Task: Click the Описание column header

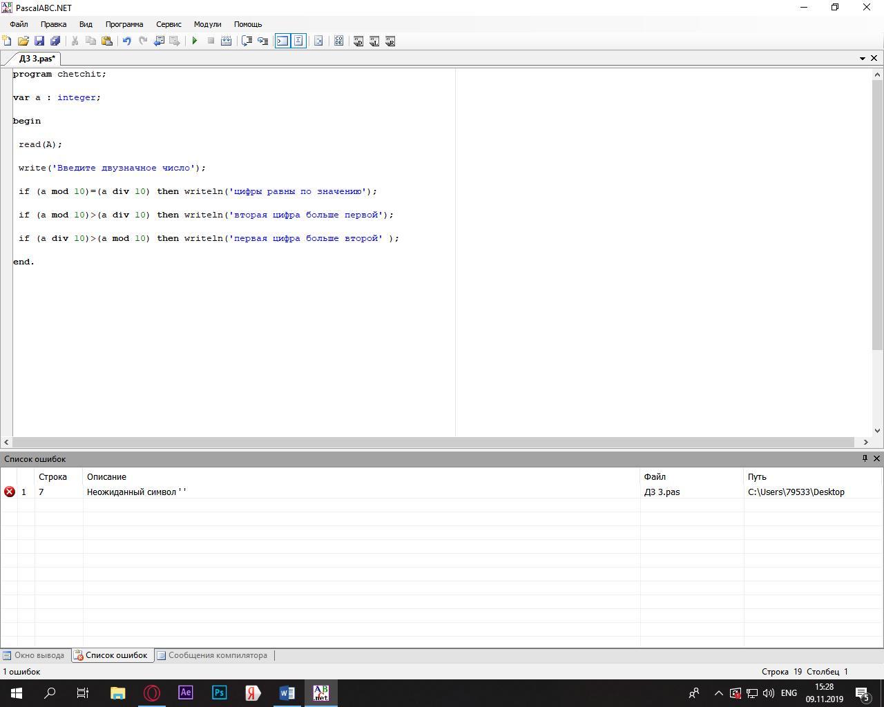Action: (x=106, y=476)
